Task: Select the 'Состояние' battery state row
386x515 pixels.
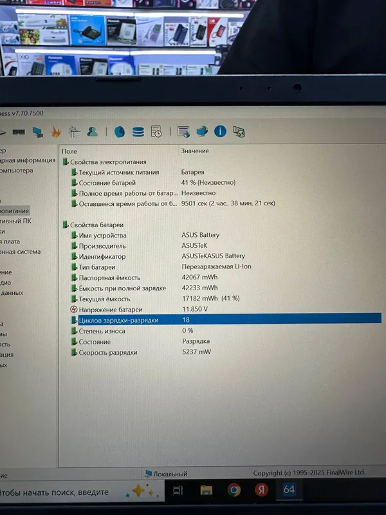Action: tap(95, 342)
